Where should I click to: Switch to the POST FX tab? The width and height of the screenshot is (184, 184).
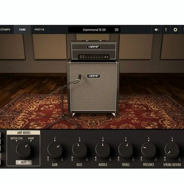(40, 30)
